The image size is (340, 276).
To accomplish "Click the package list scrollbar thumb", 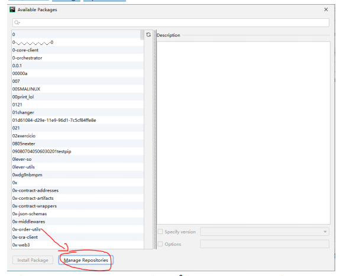I will [142, 35].
